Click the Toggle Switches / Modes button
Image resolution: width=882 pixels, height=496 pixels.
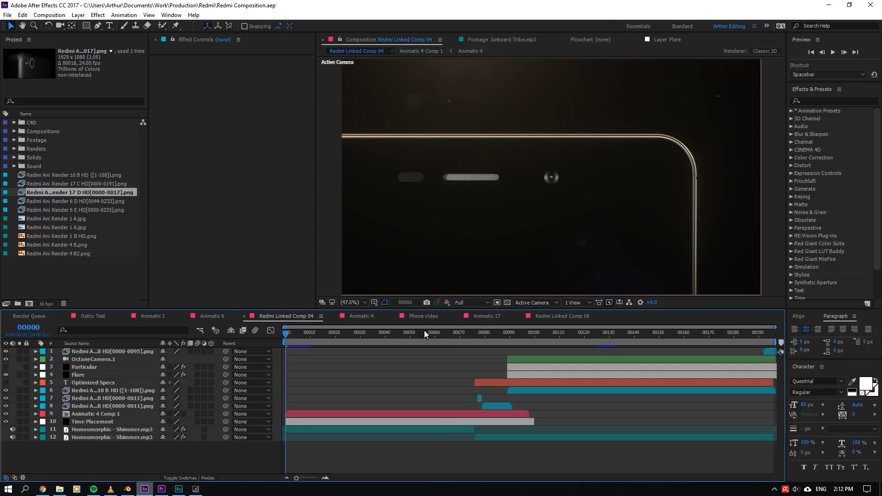[189, 478]
